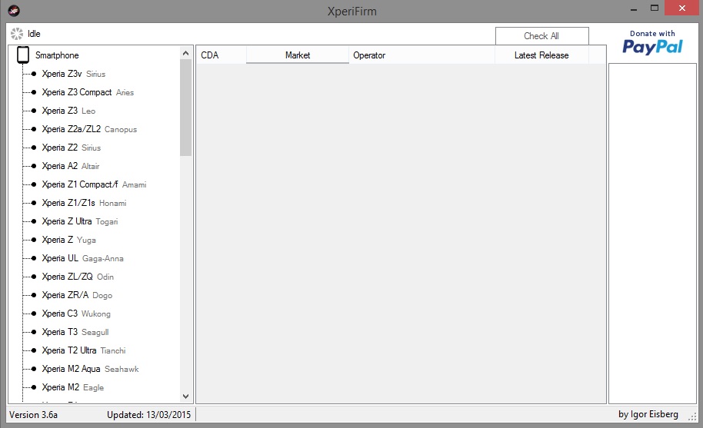The width and height of the screenshot is (703, 428).
Task: Click the Version 3.6a status text
Action: (x=34, y=415)
